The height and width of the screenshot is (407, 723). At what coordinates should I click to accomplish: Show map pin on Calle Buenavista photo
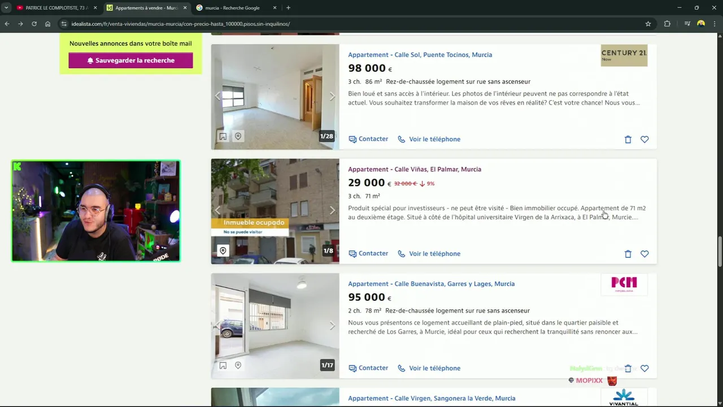coord(238,365)
